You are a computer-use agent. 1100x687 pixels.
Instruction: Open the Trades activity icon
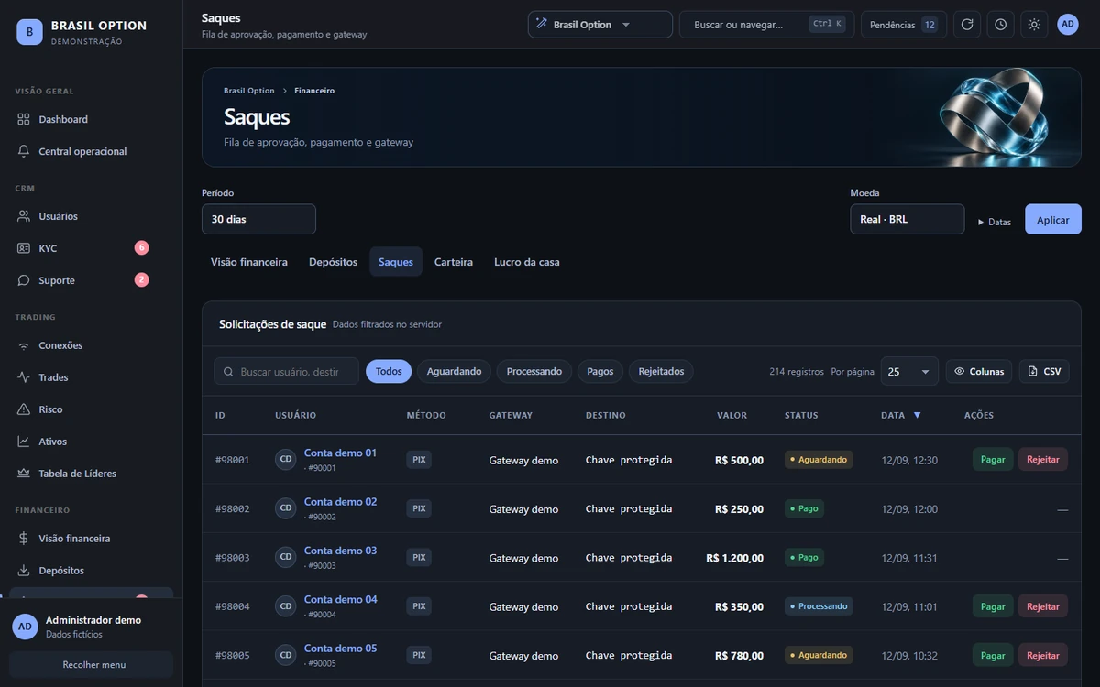point(24,377)
